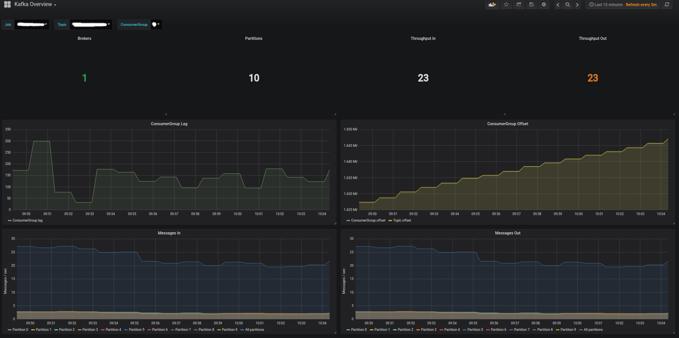Toggle the ConsumerGroup lag series in legend
The height and width of the screenshot is (338, 679).
[27, 220]
